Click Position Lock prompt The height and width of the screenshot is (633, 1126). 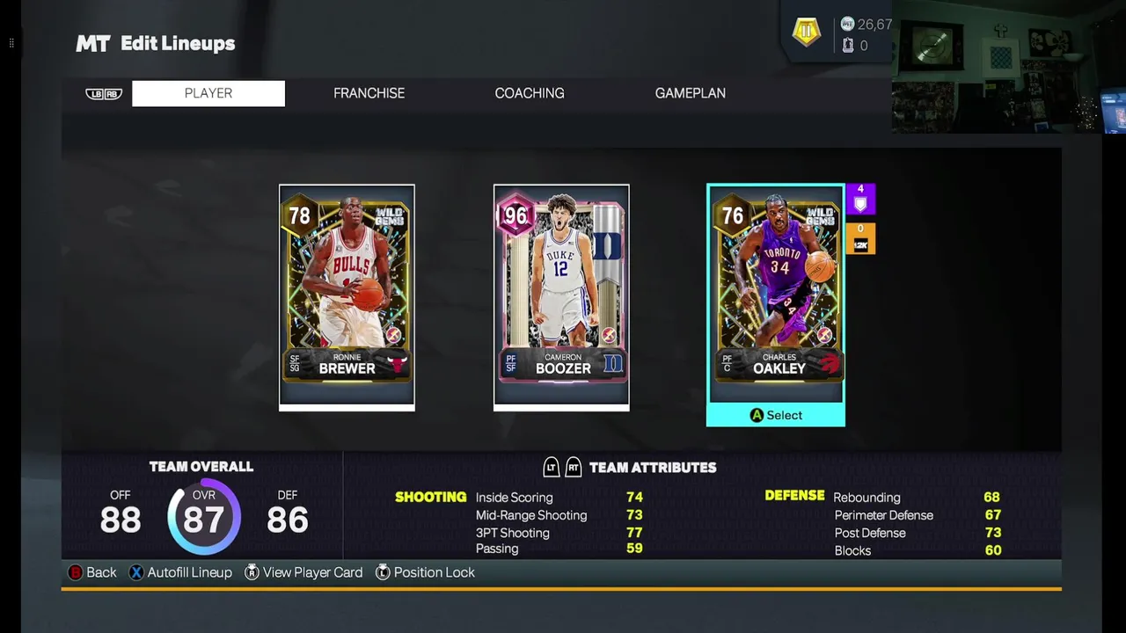(425, 572)
